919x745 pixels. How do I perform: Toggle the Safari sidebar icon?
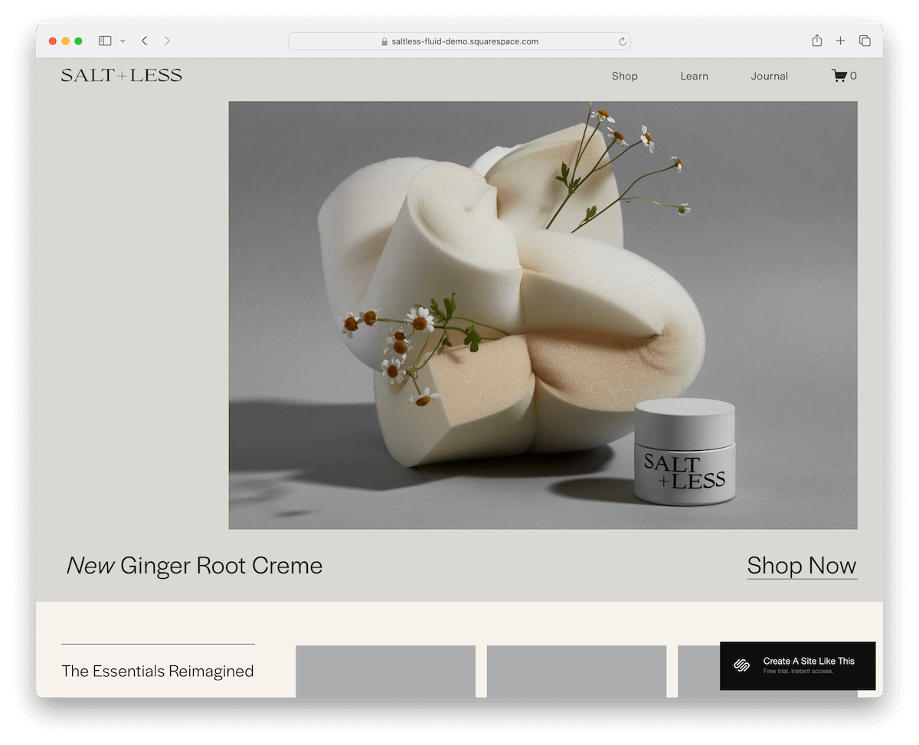(103, 41)
